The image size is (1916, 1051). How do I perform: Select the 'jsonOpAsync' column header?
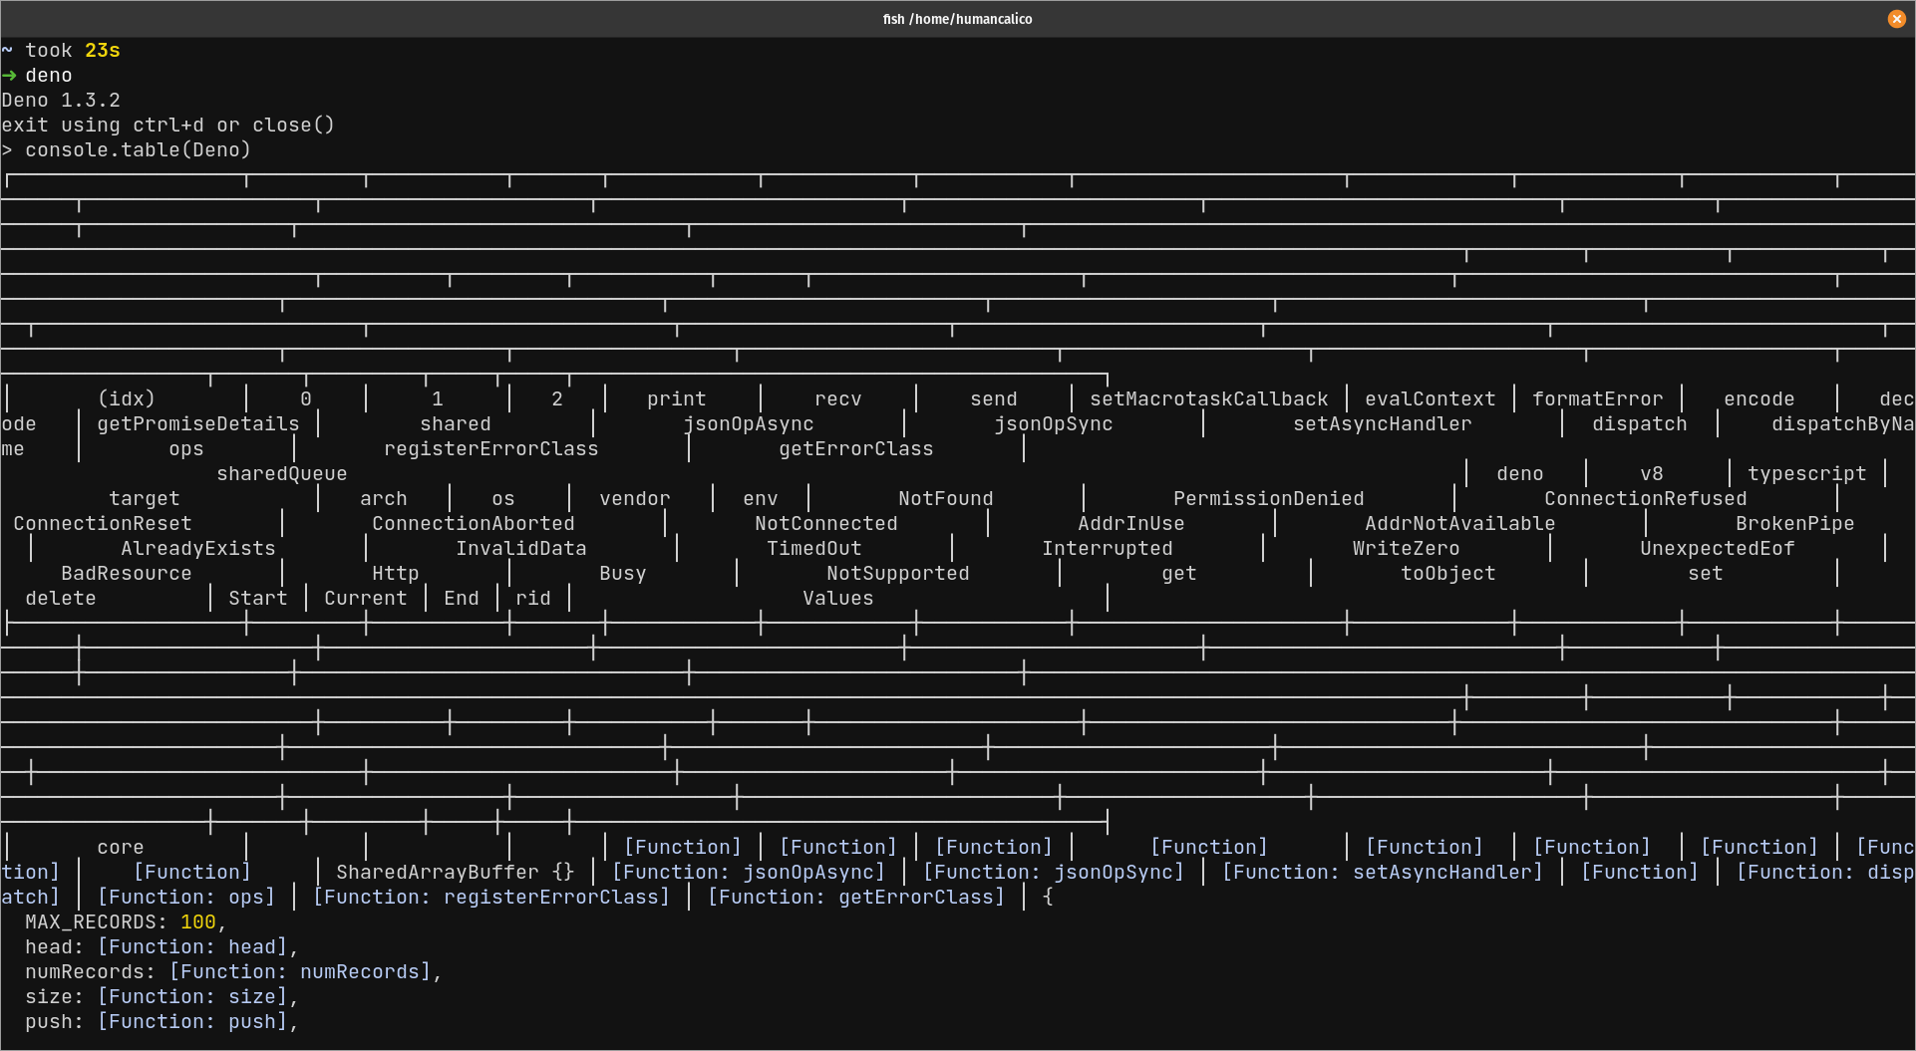coord(748,423)
